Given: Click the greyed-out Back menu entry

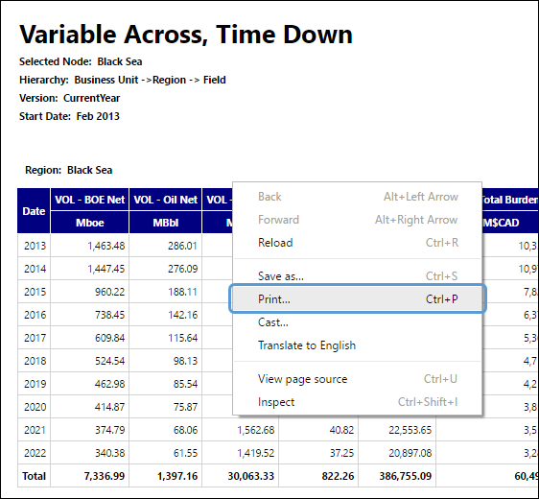Looking at the screenshot, I should tap(358, 197).
